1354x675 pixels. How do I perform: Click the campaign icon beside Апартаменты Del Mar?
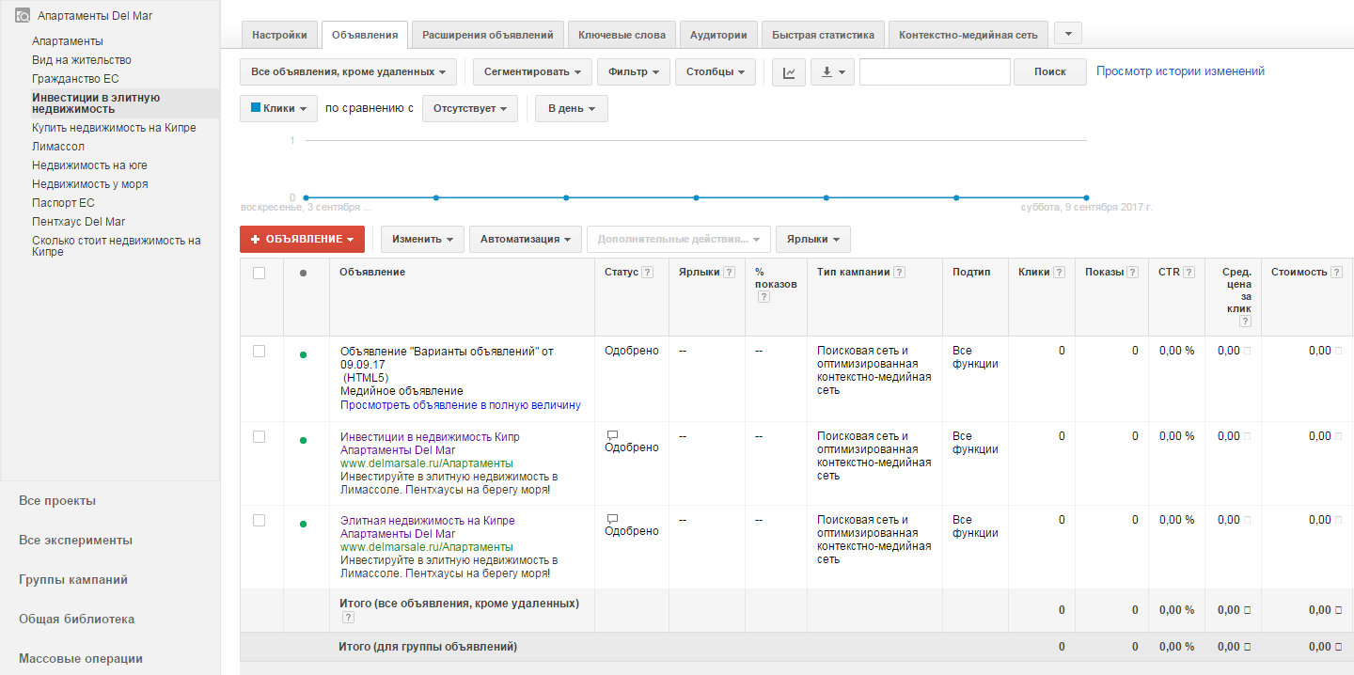pyautogui.click(x=22, y=16)
